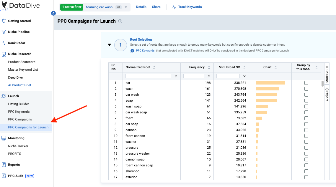Viewport: 336px width, 187px height.
Task: Open Niche Tracker under Monitoring
Action: 18,146
